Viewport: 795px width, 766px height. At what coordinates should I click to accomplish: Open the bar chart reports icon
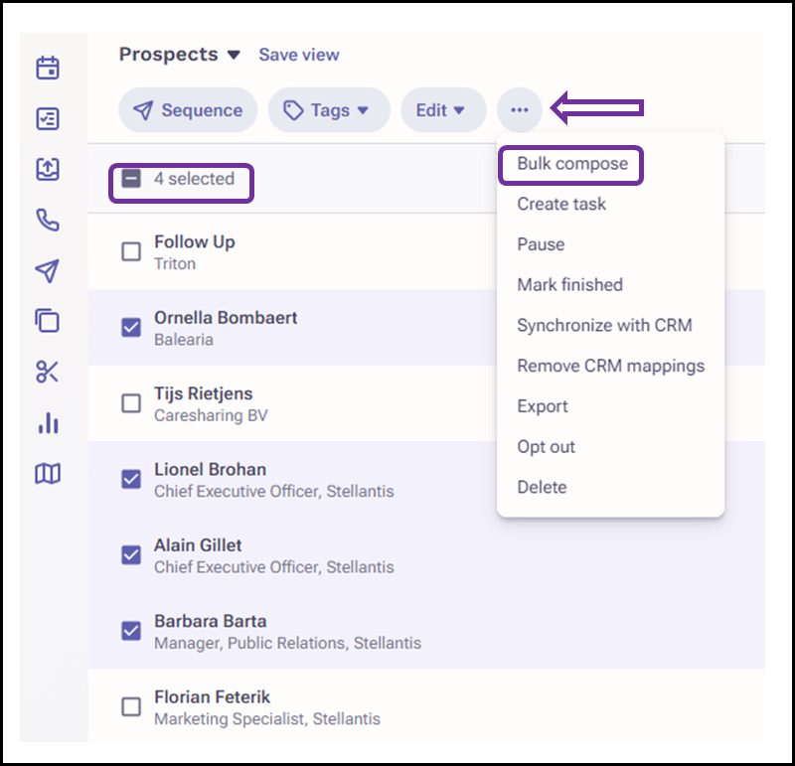(x=48, y=423)
